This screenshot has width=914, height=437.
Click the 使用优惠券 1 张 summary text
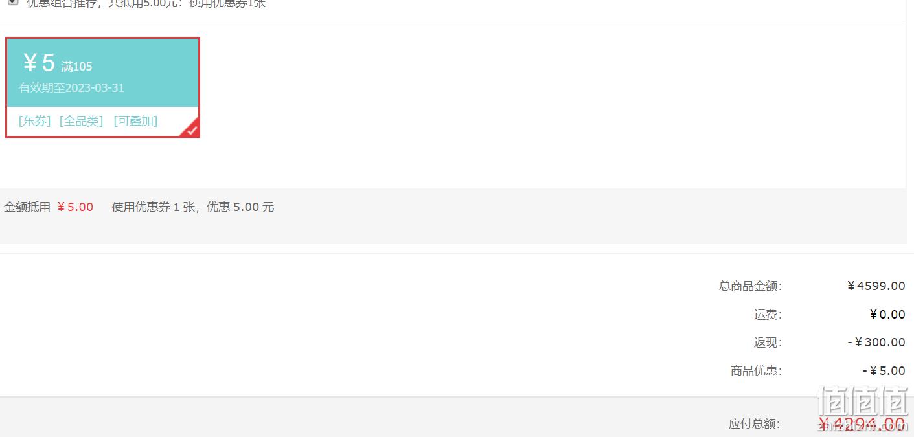tap(154, 207)
